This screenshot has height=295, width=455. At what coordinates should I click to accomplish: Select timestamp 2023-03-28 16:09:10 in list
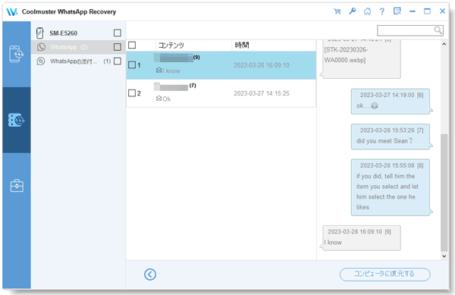(x=262, y=65)
